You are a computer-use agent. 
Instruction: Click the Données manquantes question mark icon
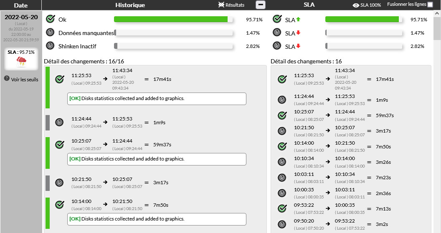50,33
